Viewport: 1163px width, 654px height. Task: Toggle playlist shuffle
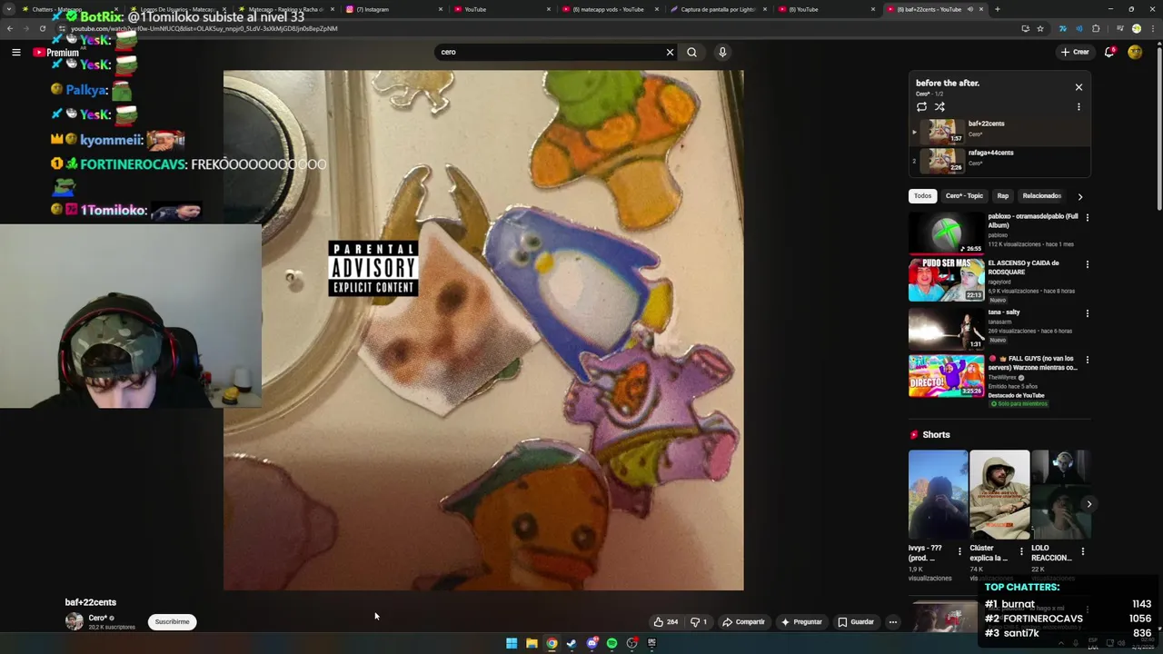pyautogui.click(x=939, y=107)
